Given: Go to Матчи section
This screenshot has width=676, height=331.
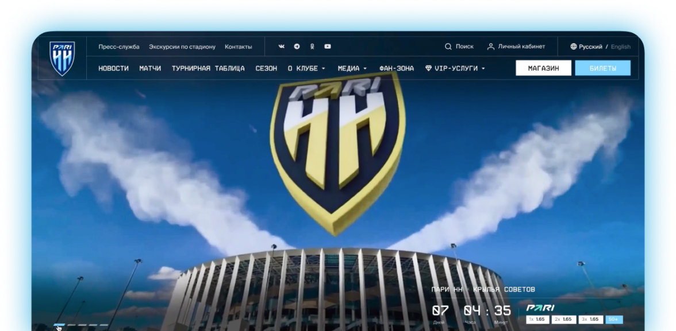Looking at the screenshot, I should point(150,68).
